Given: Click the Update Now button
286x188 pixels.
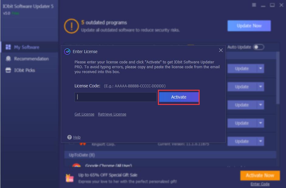Looking at the screenshot, I should [249, 26].
